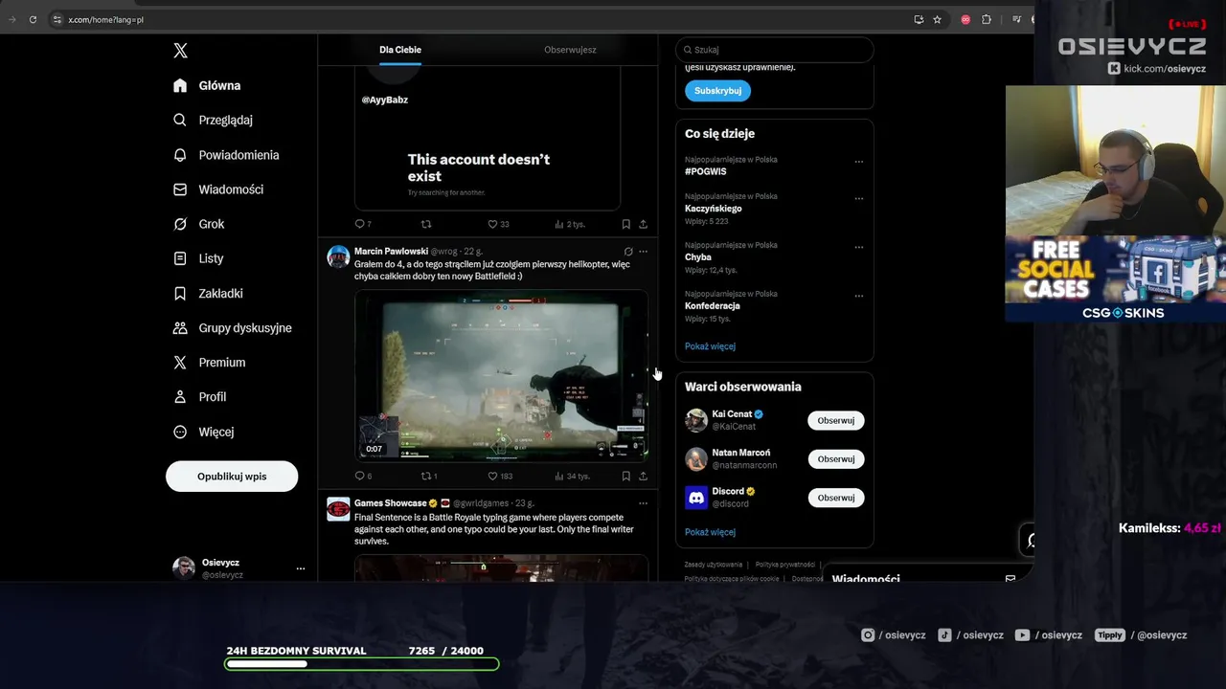Image resolution: width=1226 pixels, height=689 pixels.
Task: Repost the AyyBabz post
Action: click(x=426, y=224)
